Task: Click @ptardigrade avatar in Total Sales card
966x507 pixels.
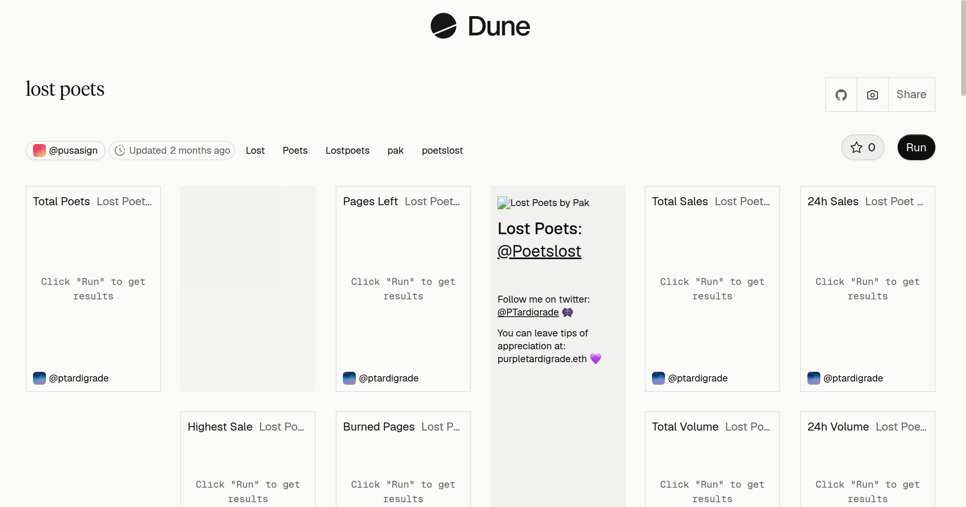Action: pyautogui.click(x=658, y=378)
